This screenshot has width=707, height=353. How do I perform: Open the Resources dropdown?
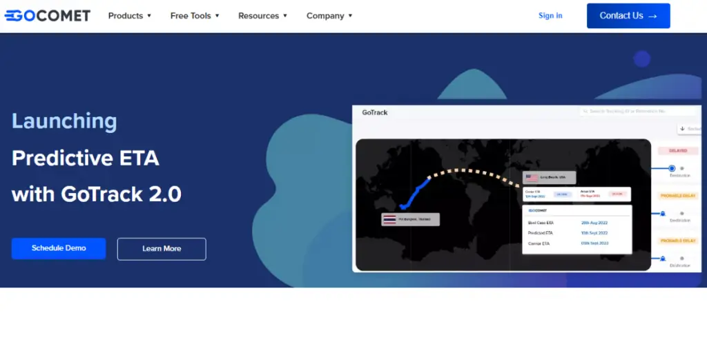point(263,15)
